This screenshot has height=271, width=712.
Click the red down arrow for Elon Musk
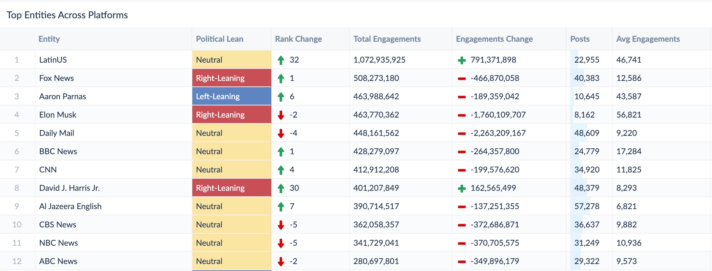281,115
